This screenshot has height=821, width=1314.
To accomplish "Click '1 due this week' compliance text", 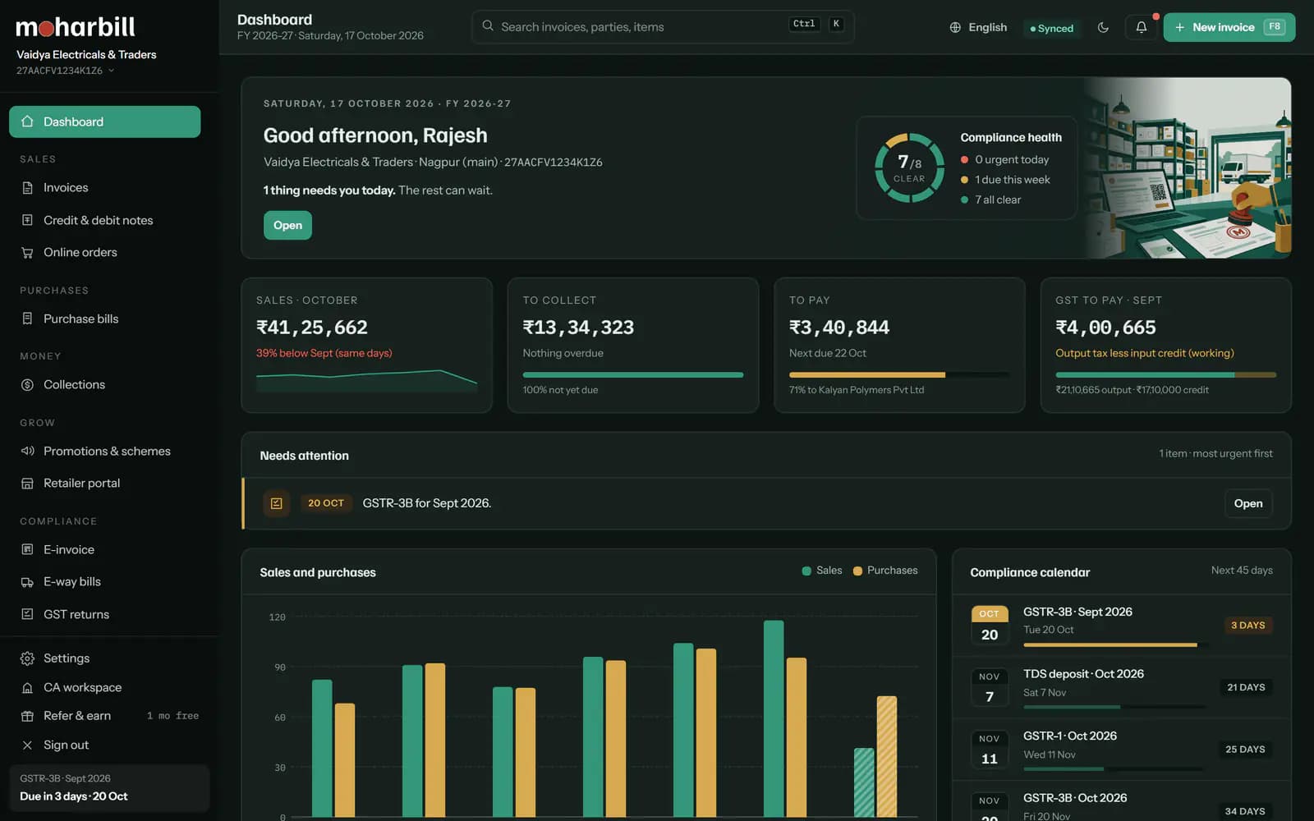I will (1012, 180).
